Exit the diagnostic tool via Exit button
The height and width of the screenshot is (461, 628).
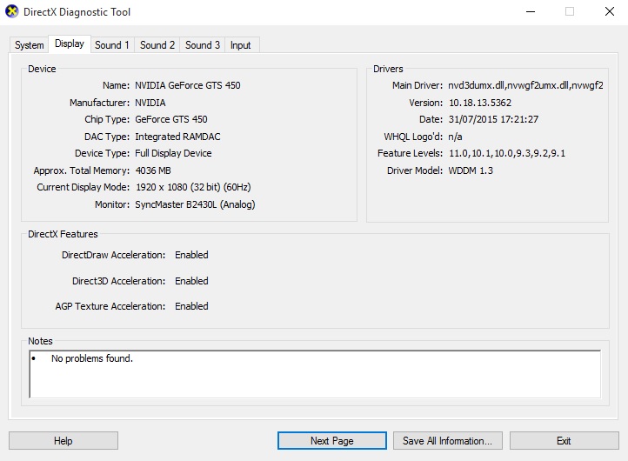click(x=564, y=441)
